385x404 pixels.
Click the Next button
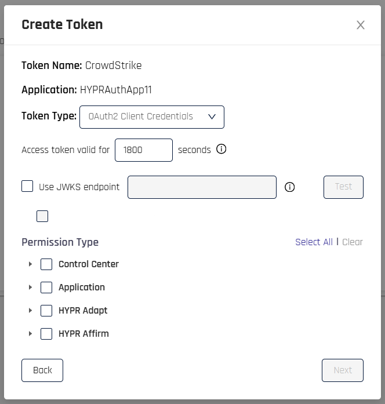[343, 370]
